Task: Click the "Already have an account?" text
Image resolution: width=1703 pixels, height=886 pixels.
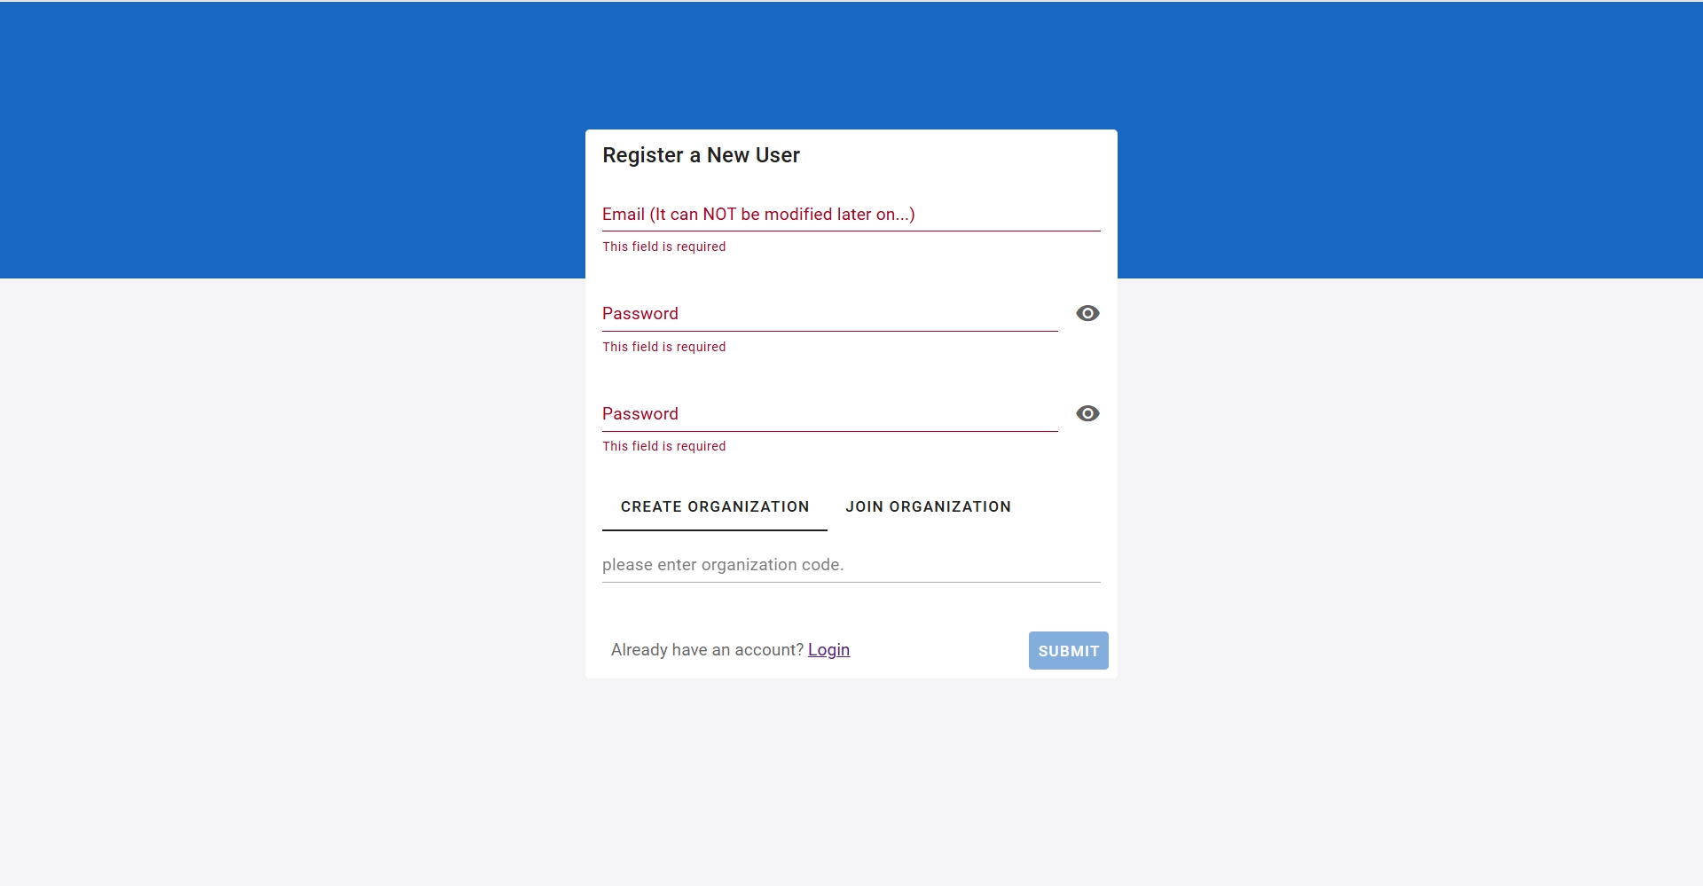Action: click(x=707, y=649)
